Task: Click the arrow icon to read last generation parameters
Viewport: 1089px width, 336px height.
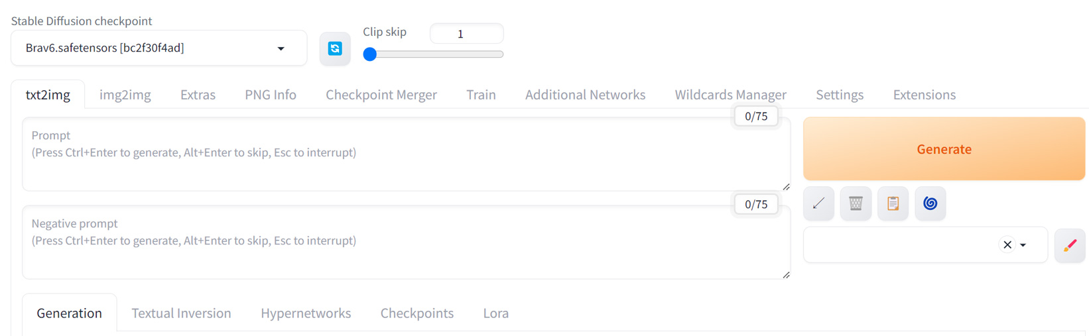Action: [818, 203]
